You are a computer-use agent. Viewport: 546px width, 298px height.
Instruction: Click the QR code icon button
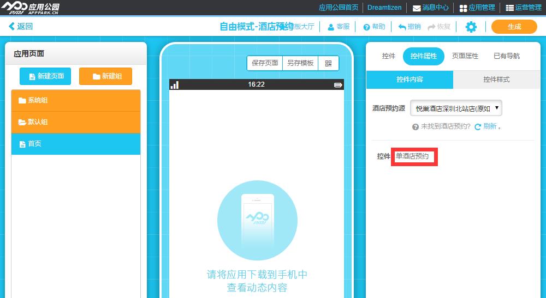click(328, 63)
